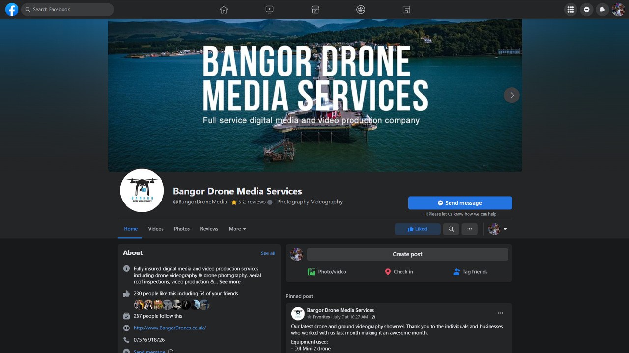The image size is (629, 353).
Task: Click the About info icon next to description
Action: pyautogui.click(x=126, y=269)
